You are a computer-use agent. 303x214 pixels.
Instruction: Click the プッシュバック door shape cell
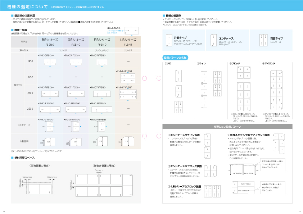pyautogui.click(x=102, y=50)
